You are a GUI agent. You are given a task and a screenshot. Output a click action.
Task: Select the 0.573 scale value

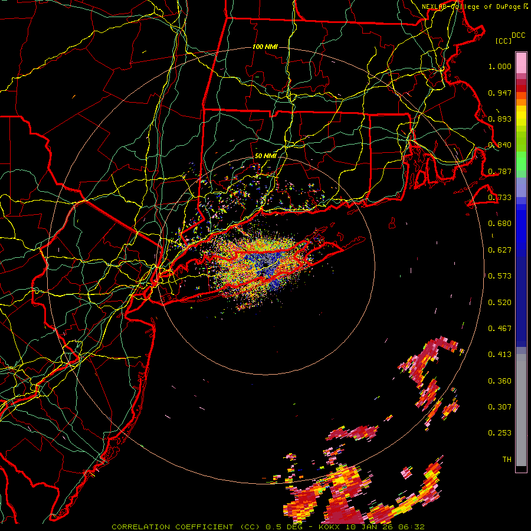pos(500,276)
